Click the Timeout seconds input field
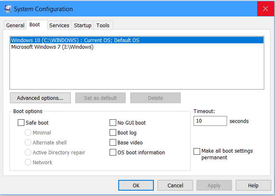Viewport: 275px width, 196px height. pyautogui.click(x=210, y=121)
